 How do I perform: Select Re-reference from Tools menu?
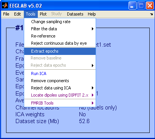coord(60,36)
